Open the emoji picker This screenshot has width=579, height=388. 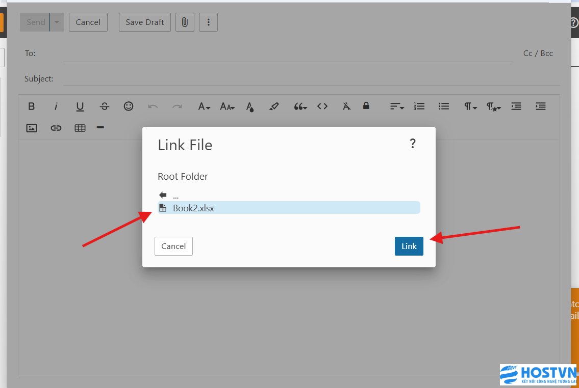pyautogui.click(x=129, y=106)
